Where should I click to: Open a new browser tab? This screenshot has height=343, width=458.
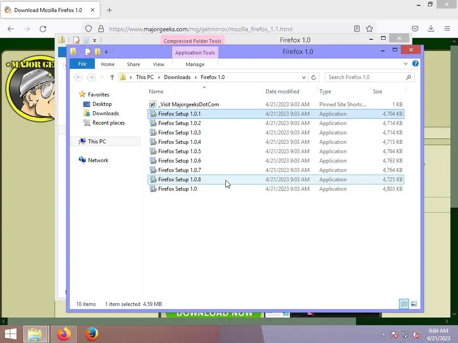pyautogui.click(x=109, y=10)
